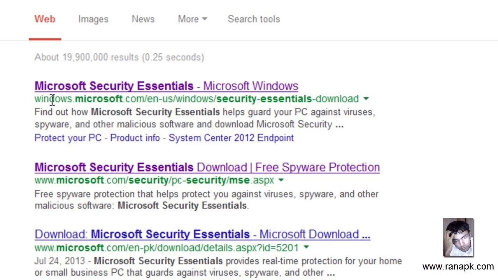Click the green windows.microsoft.com URL text
The image size is (498, 280).
[x=196, y=99]
